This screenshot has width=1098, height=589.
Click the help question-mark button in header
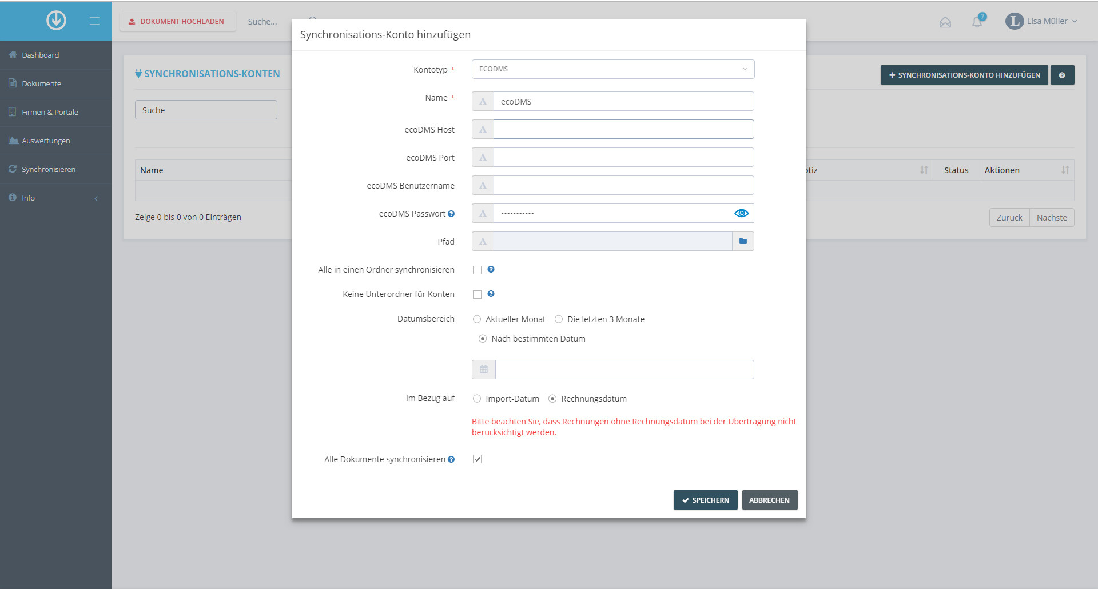click(1062, 75)
